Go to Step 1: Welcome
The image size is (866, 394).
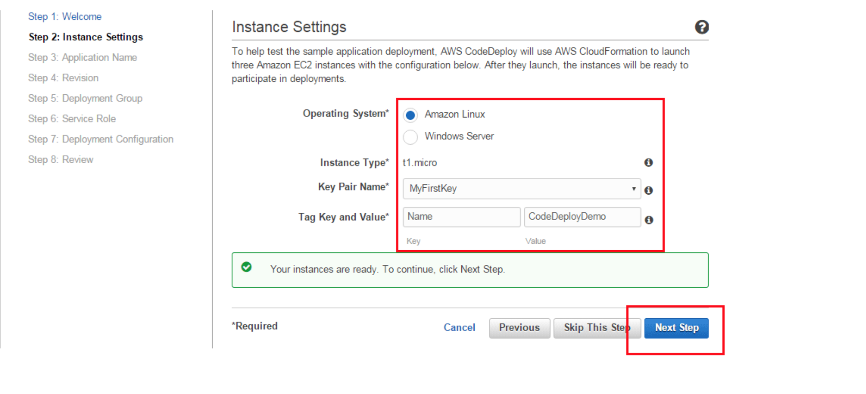tap(65, 17)
